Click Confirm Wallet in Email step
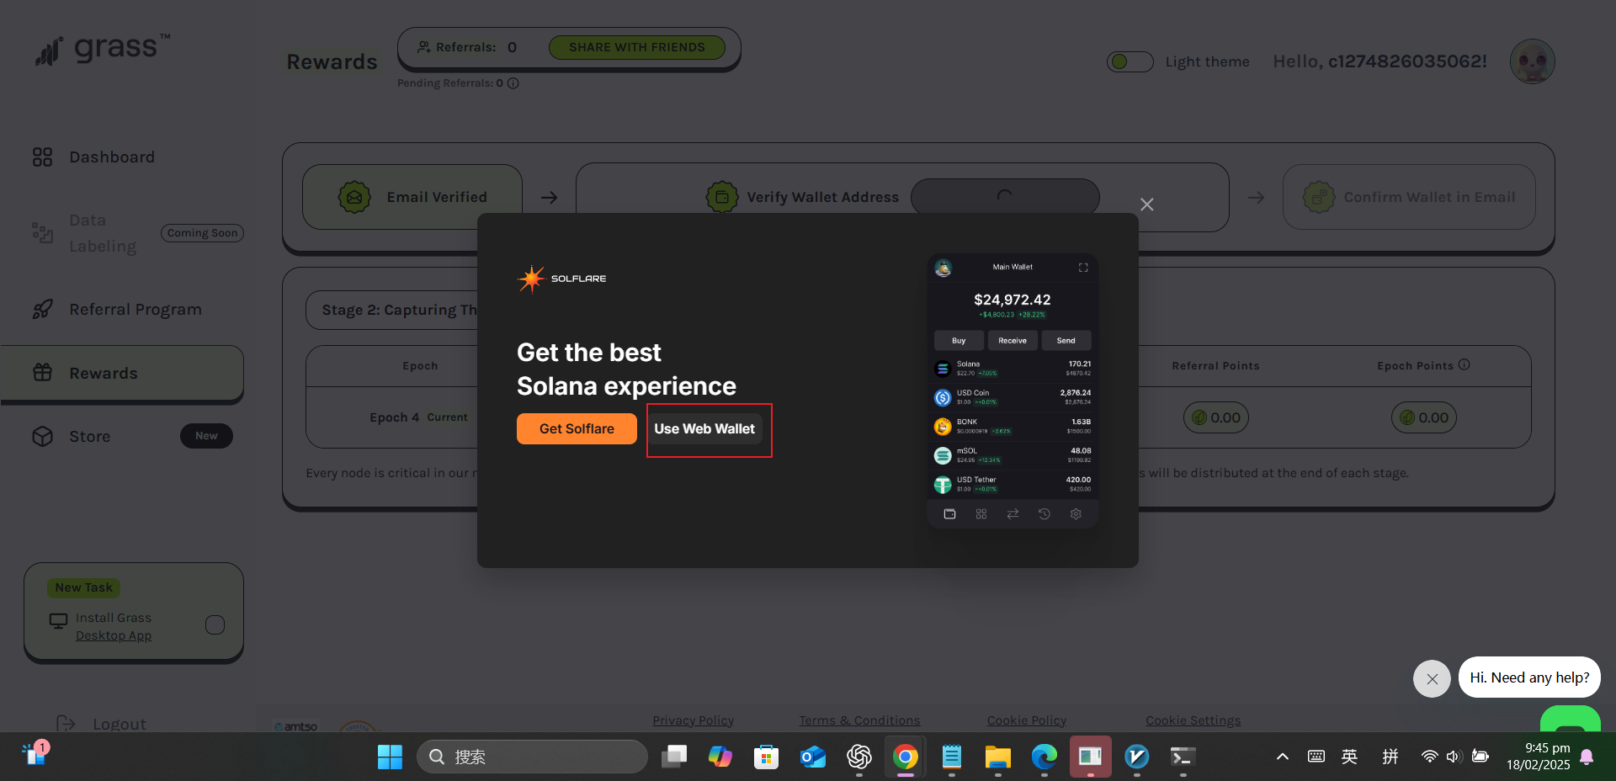1616x781 pixels. click(1409, 197)
